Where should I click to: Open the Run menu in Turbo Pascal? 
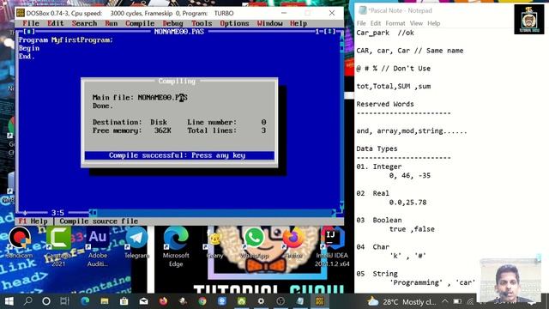[111, 23]
